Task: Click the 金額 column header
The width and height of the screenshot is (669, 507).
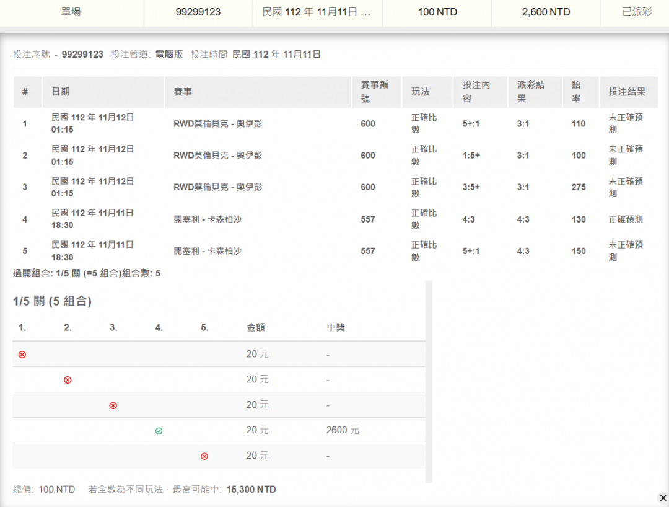Action: [x=256, y=327]
